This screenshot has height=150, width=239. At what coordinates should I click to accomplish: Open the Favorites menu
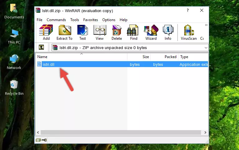coord(90,20)
